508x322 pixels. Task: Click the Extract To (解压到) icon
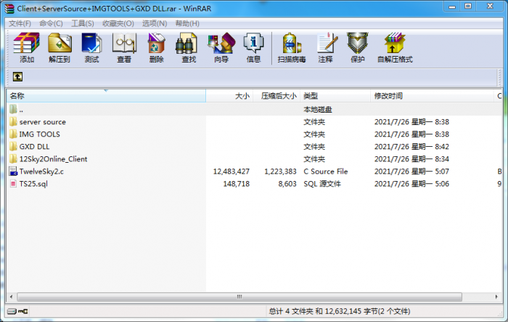click(60, 47)
